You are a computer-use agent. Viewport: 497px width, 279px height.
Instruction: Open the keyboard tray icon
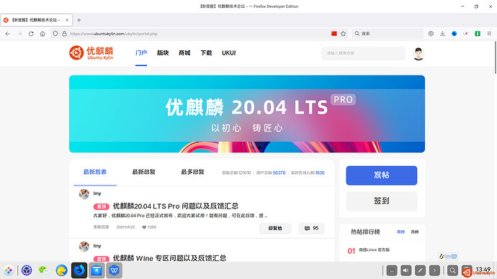pos(392,270)
